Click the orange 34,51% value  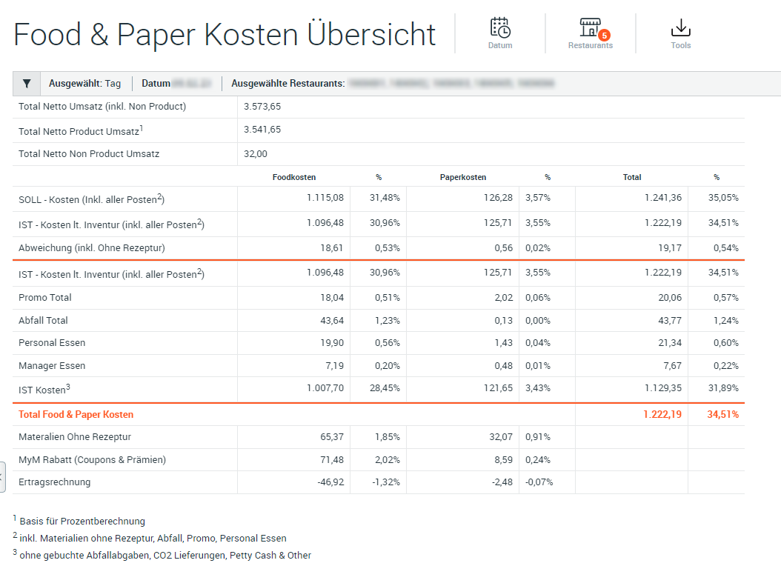click(722, 415)
